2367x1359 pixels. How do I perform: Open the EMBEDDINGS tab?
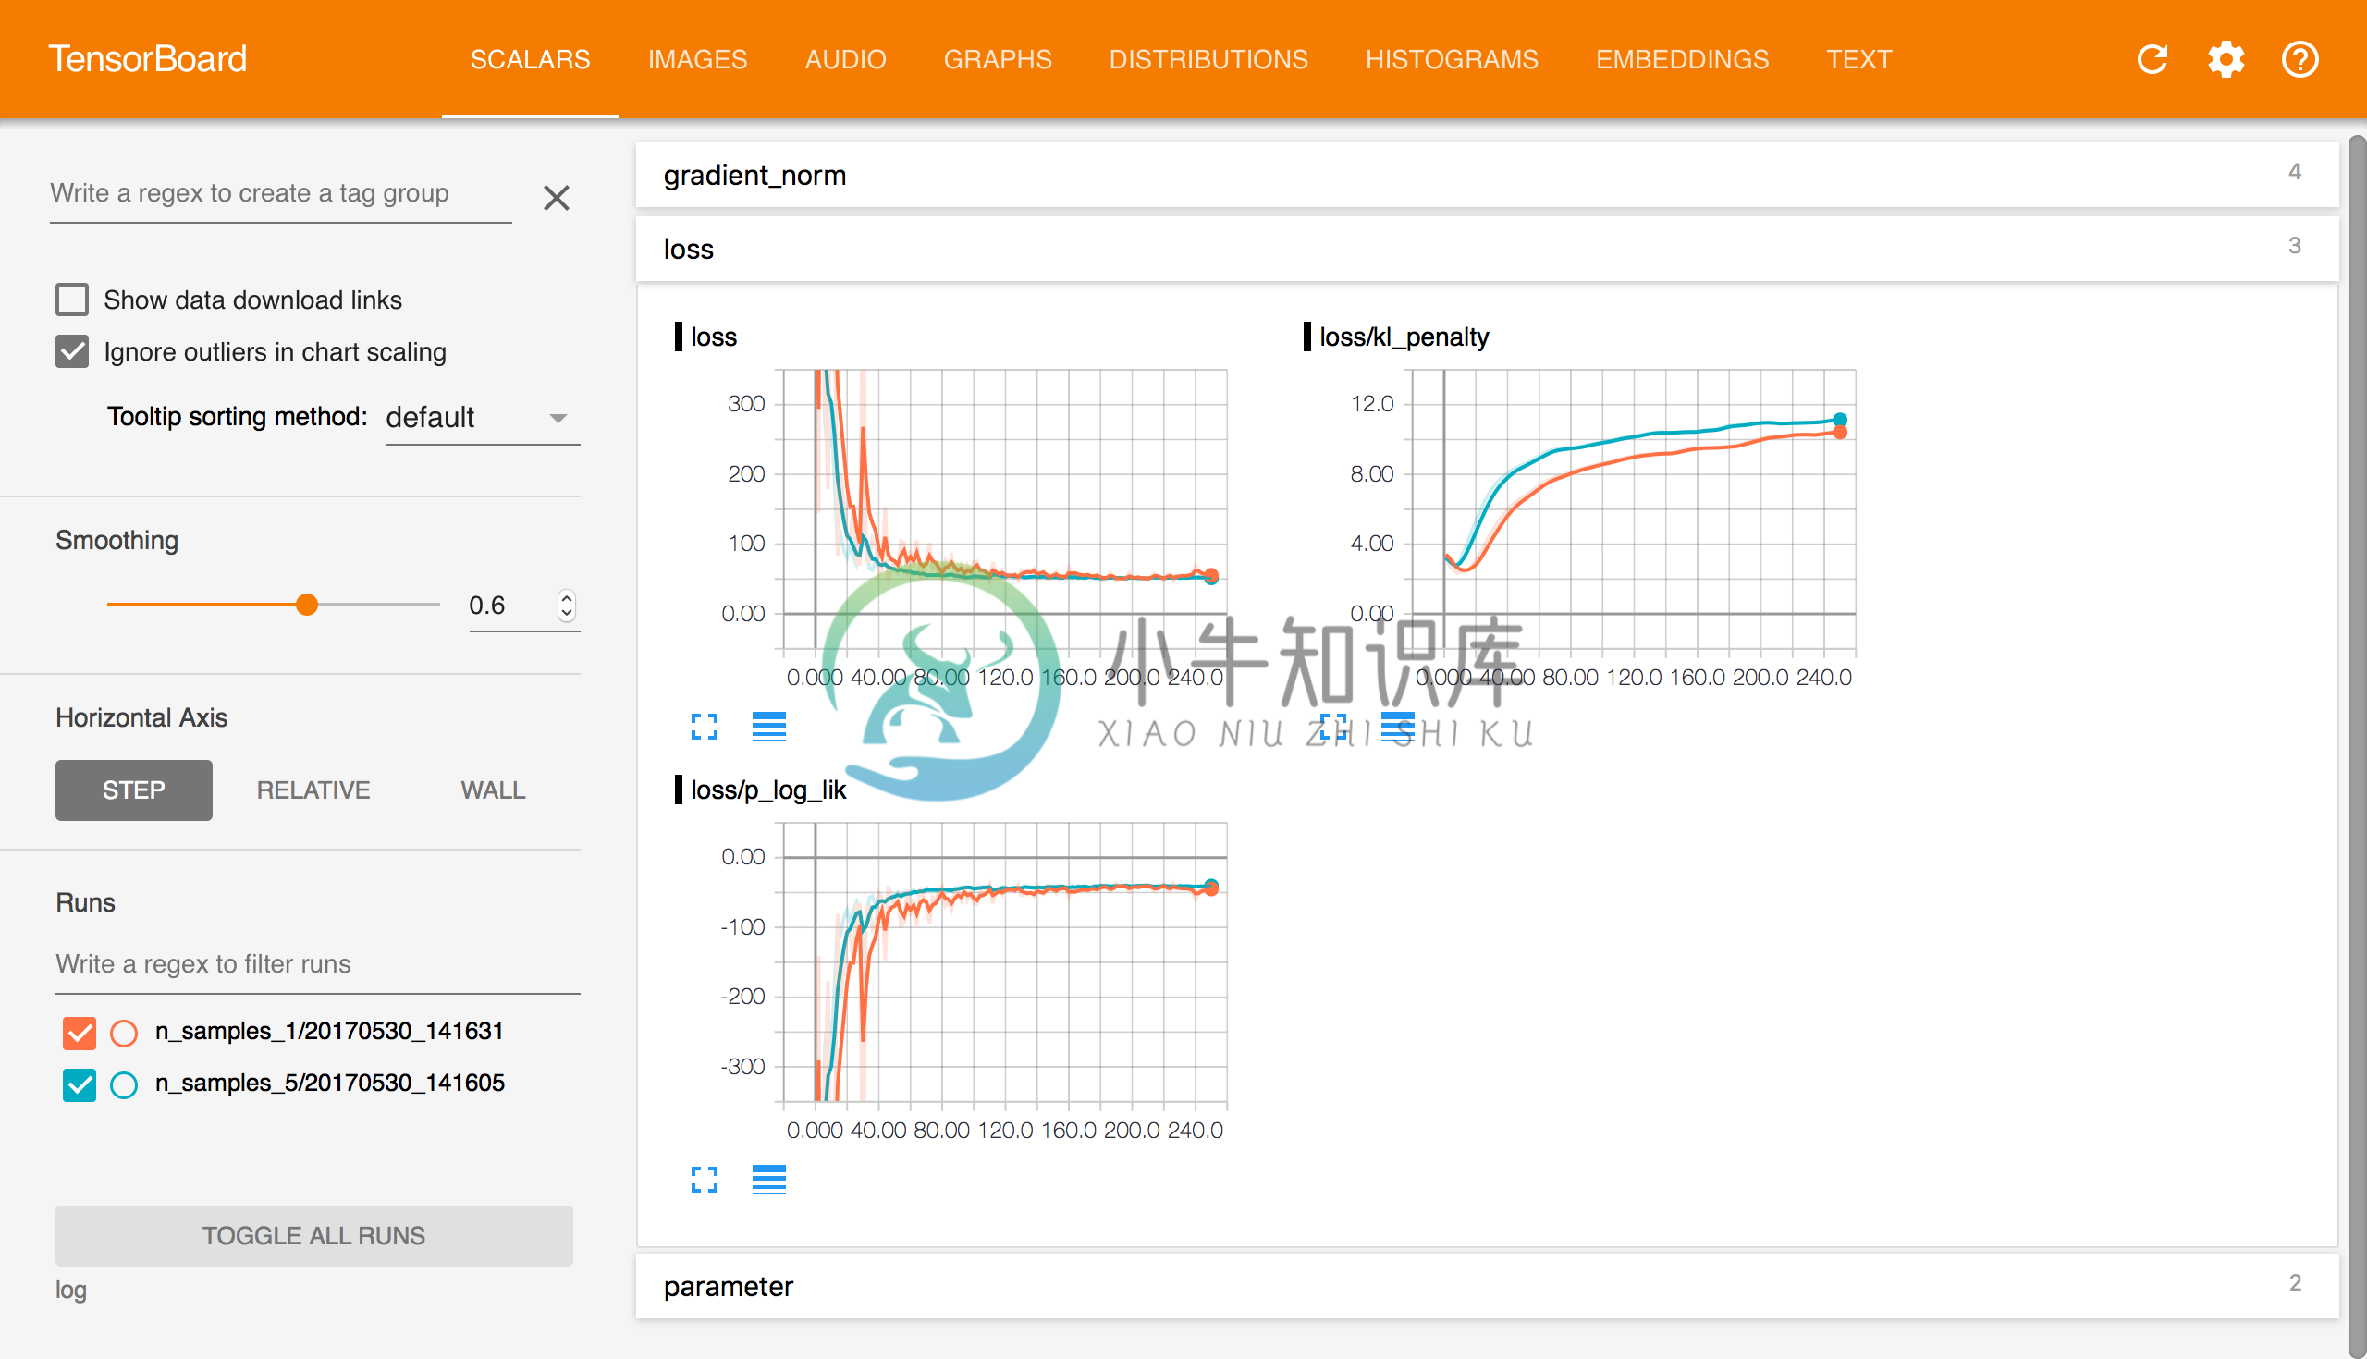coord(1682,59)
